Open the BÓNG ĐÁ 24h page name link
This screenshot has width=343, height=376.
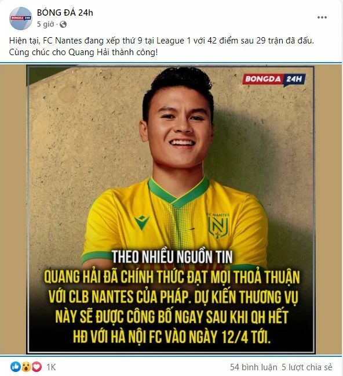[65, 13]
